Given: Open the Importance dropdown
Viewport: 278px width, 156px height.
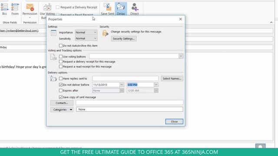Looking at the screenshot, I should point(86,32).
